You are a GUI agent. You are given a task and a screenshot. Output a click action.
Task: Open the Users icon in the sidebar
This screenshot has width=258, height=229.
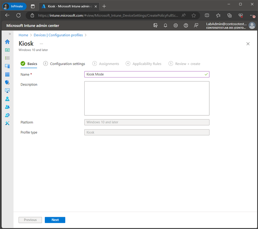tap(7, 99)
